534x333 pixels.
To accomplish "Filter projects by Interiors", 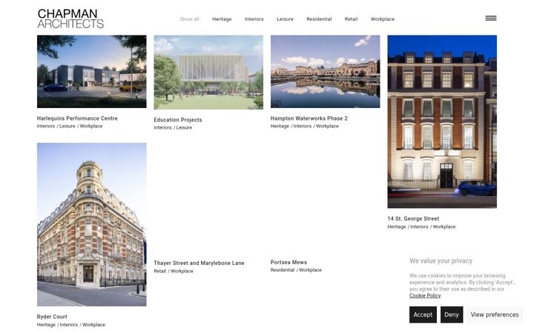I will click(x=254, y=19).
